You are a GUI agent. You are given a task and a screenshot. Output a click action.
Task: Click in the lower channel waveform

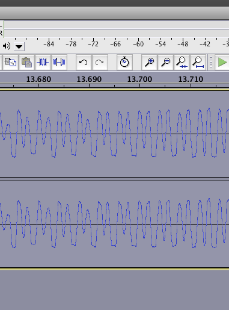click(114, 224)
